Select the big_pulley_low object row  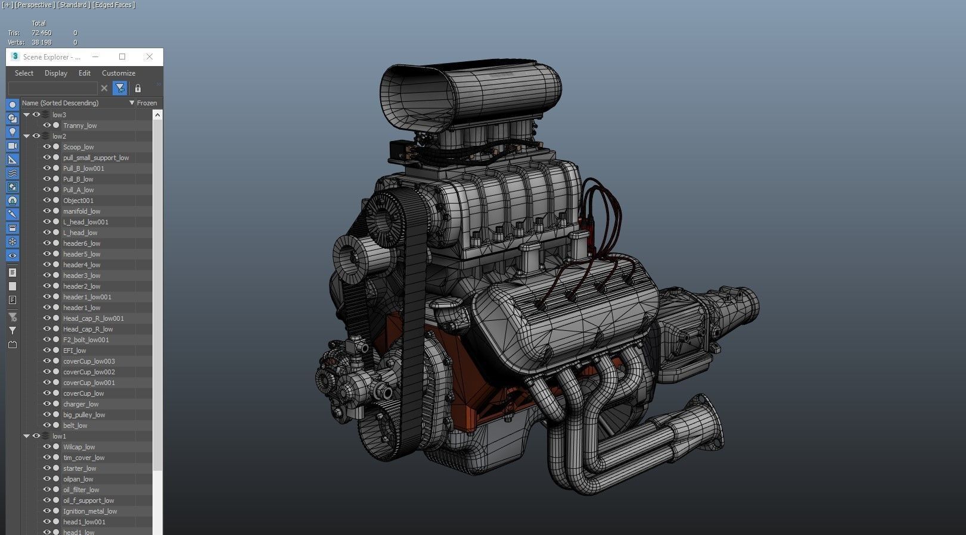tap(84, 415)
